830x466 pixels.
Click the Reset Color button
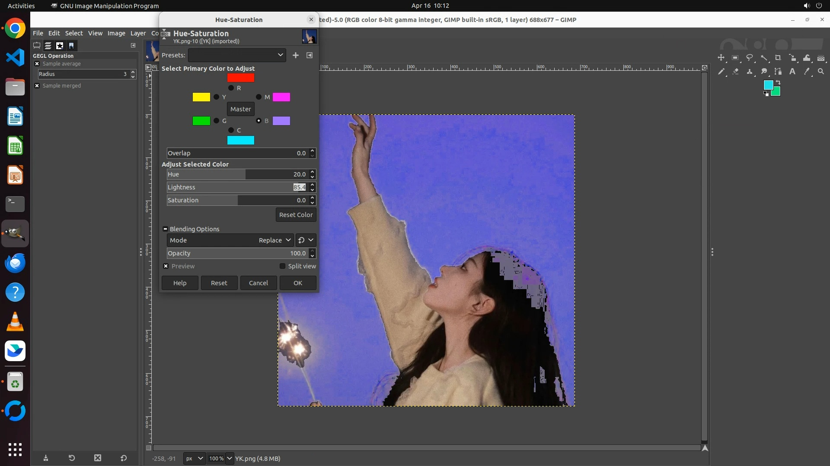[296, 215]
